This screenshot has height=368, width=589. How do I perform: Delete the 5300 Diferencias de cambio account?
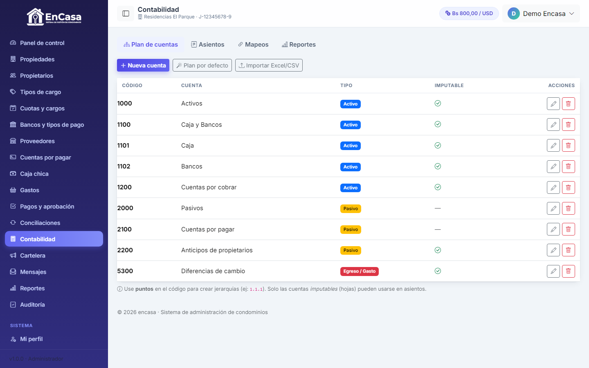coord(569,271)
